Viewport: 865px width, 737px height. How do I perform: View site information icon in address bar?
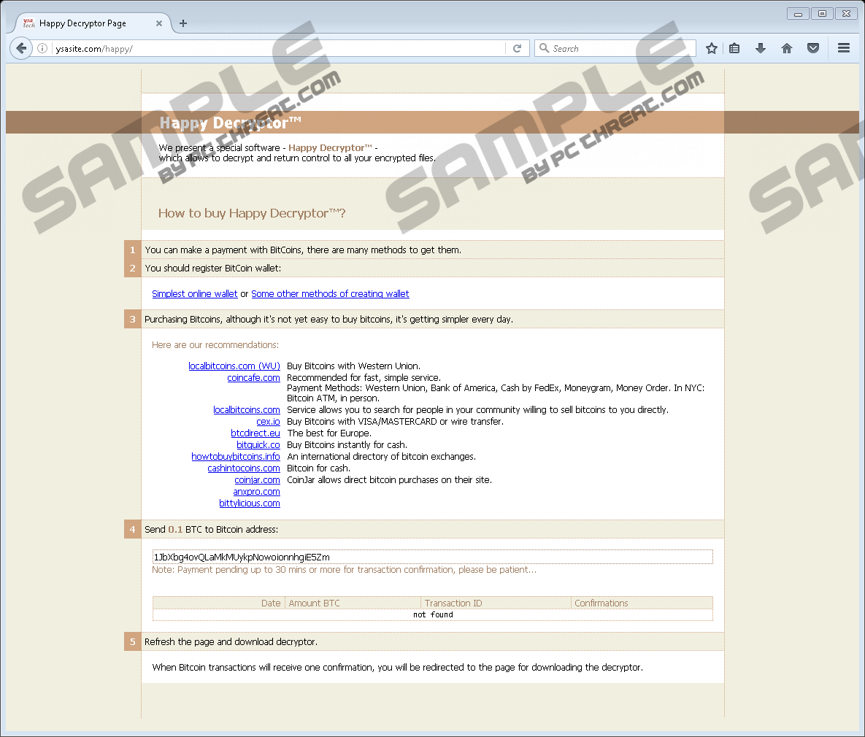coord(42,48)
